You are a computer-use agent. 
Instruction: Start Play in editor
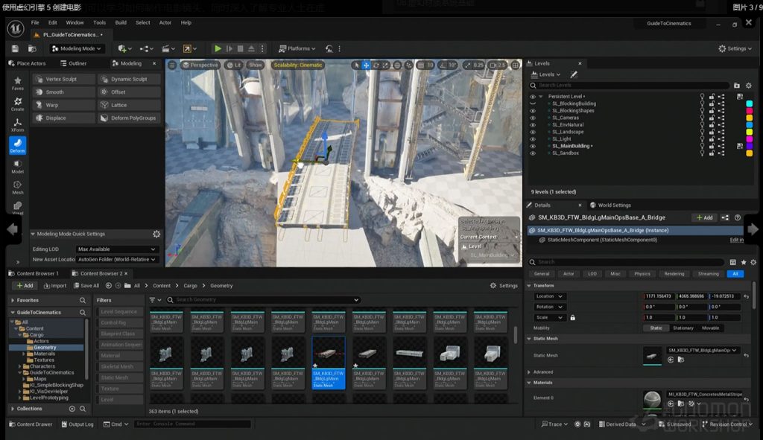[218, 48]
